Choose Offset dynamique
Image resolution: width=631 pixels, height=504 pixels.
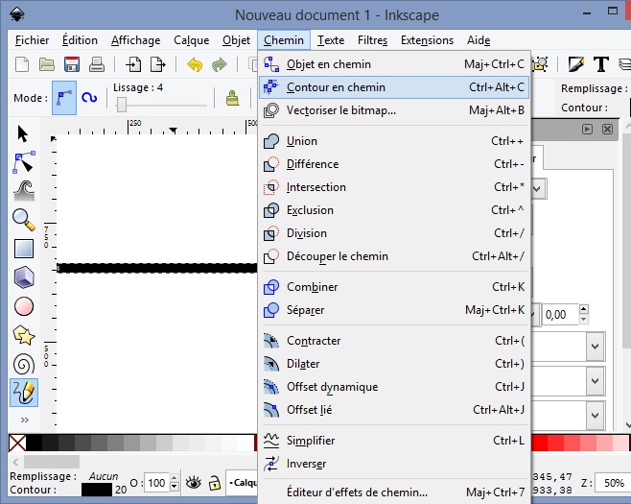pyautogui.click(x=394, y=387)
